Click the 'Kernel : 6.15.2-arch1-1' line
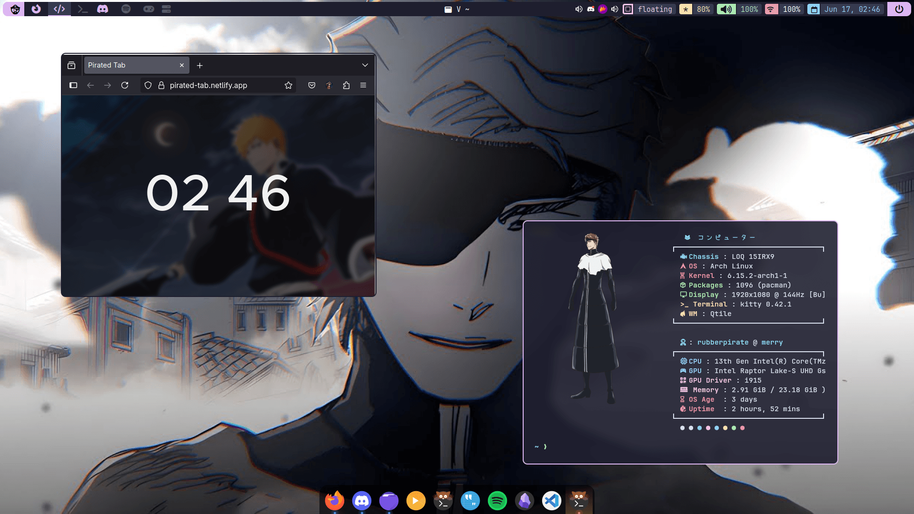Screen dimensions: 914x514 (734, 276)
